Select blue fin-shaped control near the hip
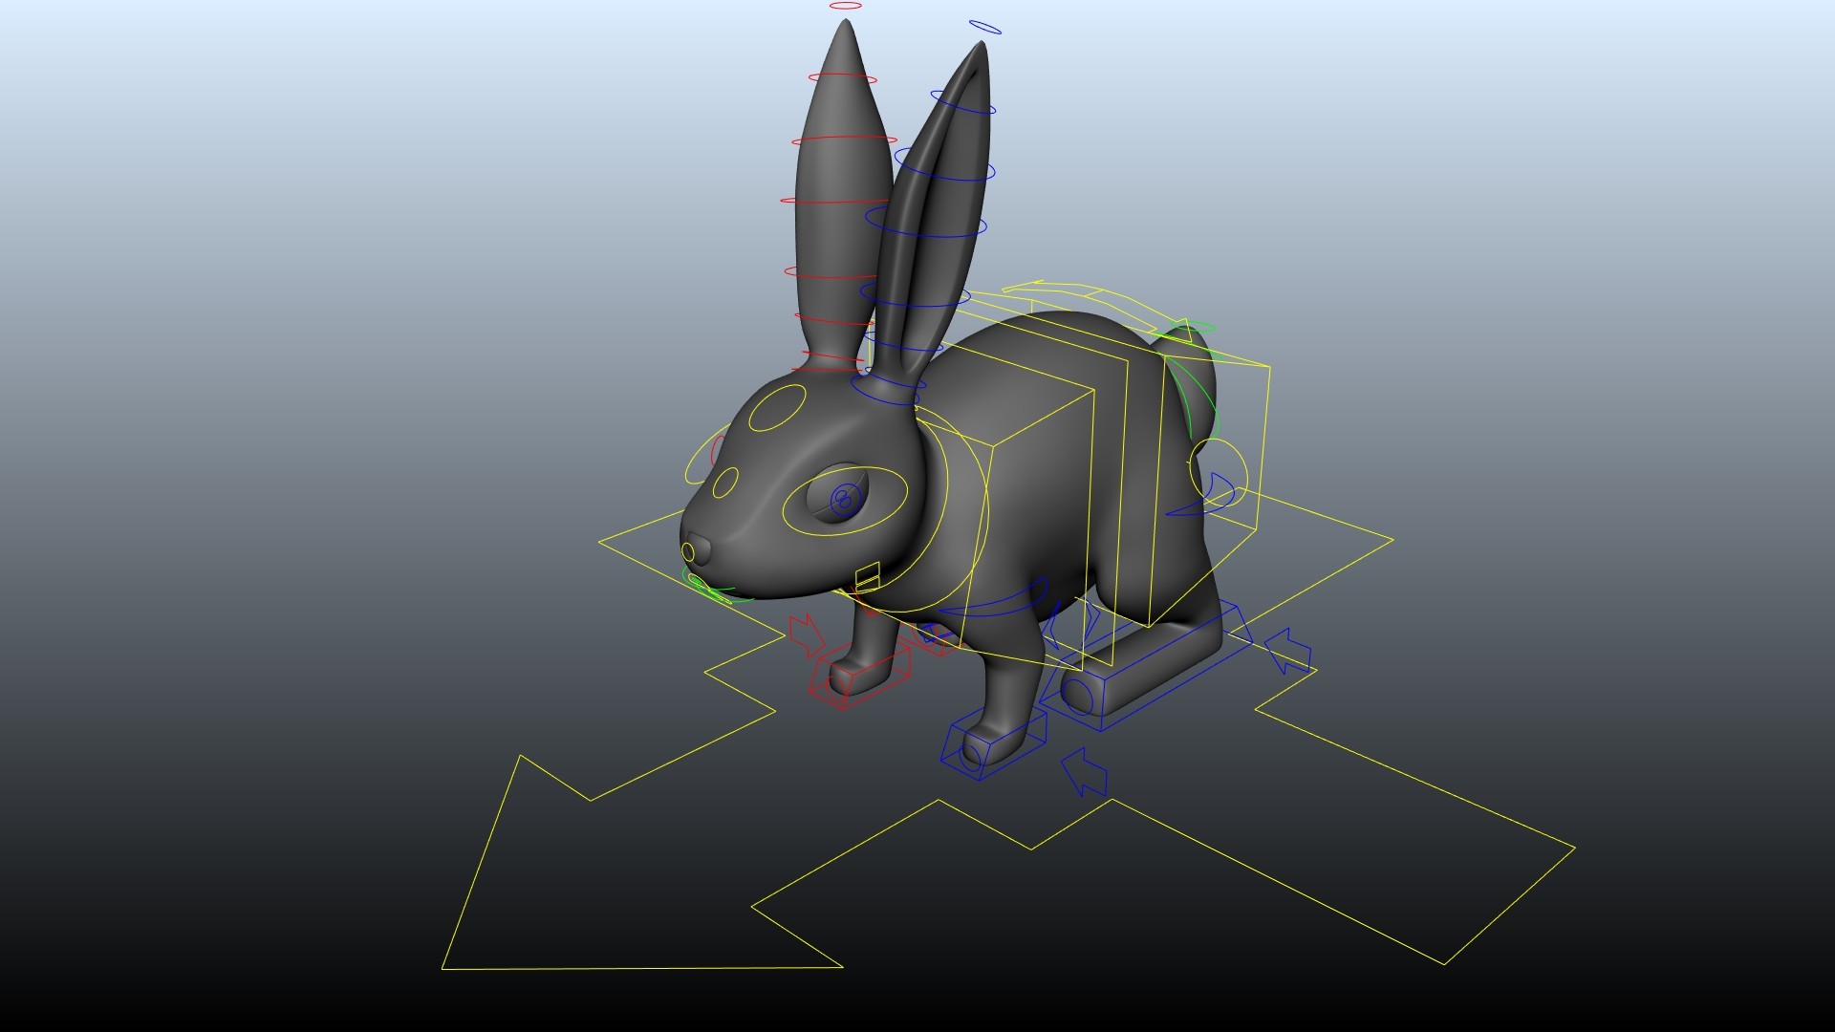 click(x=1201, y=494)
